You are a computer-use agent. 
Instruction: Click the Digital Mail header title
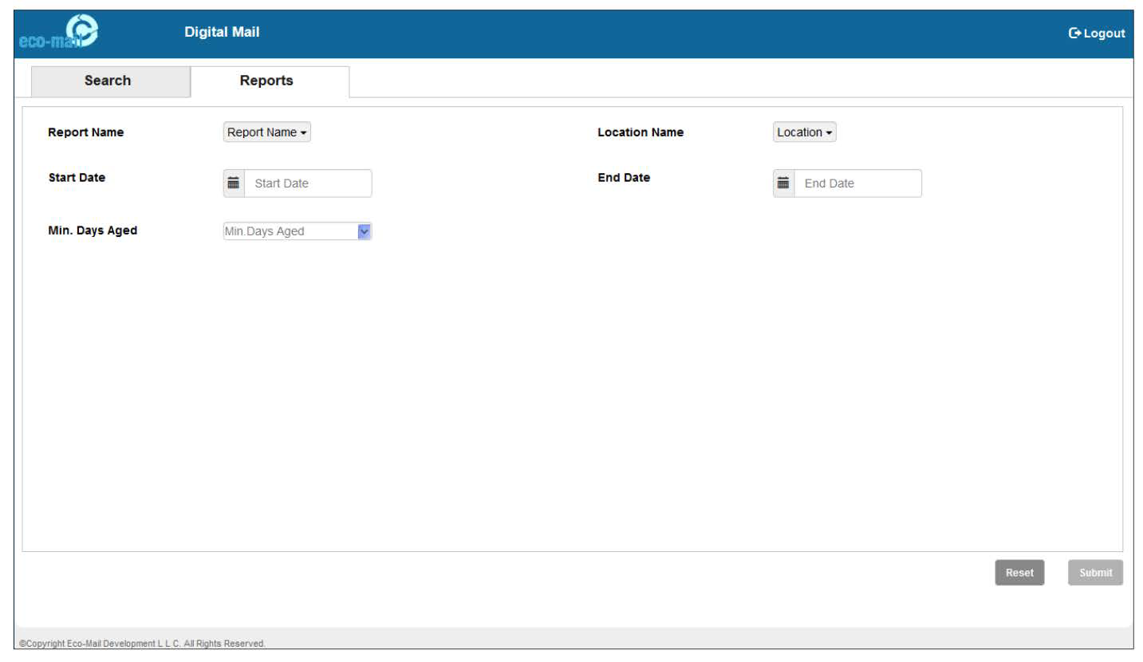point(222,32)
